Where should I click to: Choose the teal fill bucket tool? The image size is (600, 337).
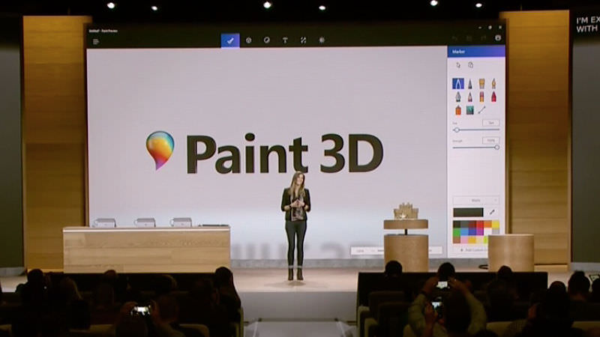tap(469, 110)
